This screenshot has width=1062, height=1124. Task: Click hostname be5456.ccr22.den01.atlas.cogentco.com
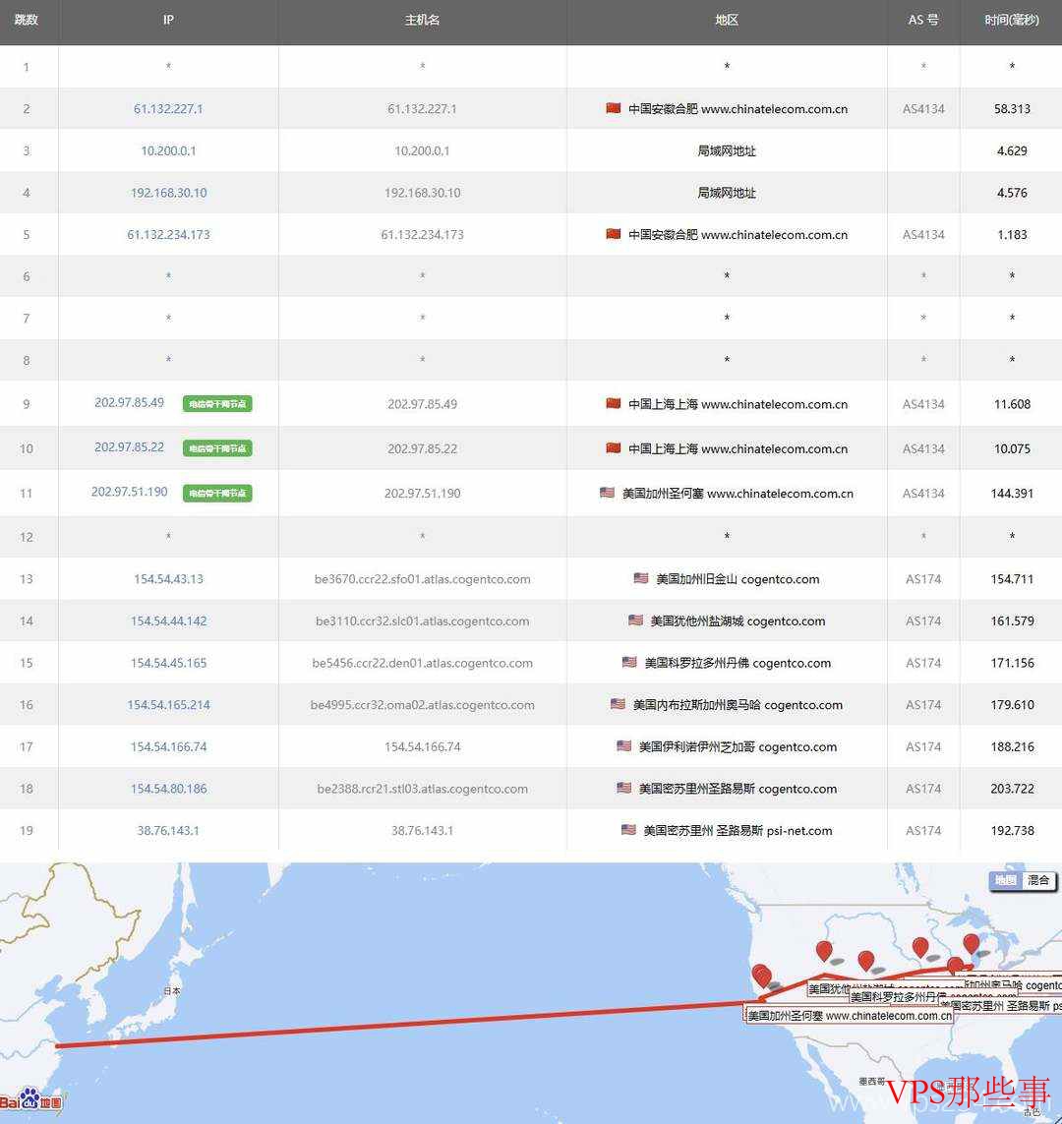pyautogui.click(x=422, y=663)
